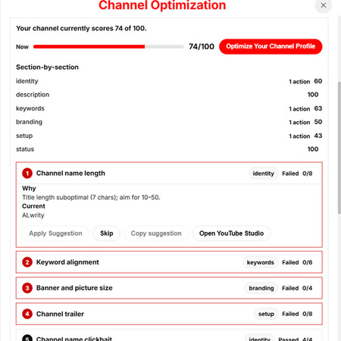The height and width of the screenshot is (341, 341).
Task: Click Optimize Your Channel Profile button
Action: tap(271, 46)
